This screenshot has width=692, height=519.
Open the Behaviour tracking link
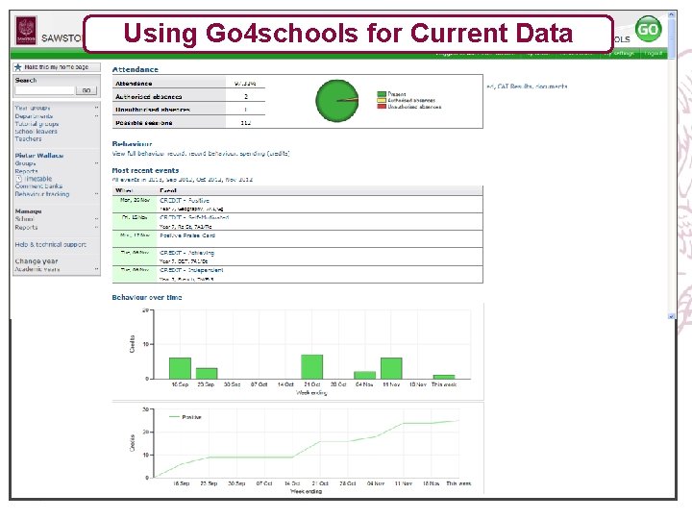[42, 194]
